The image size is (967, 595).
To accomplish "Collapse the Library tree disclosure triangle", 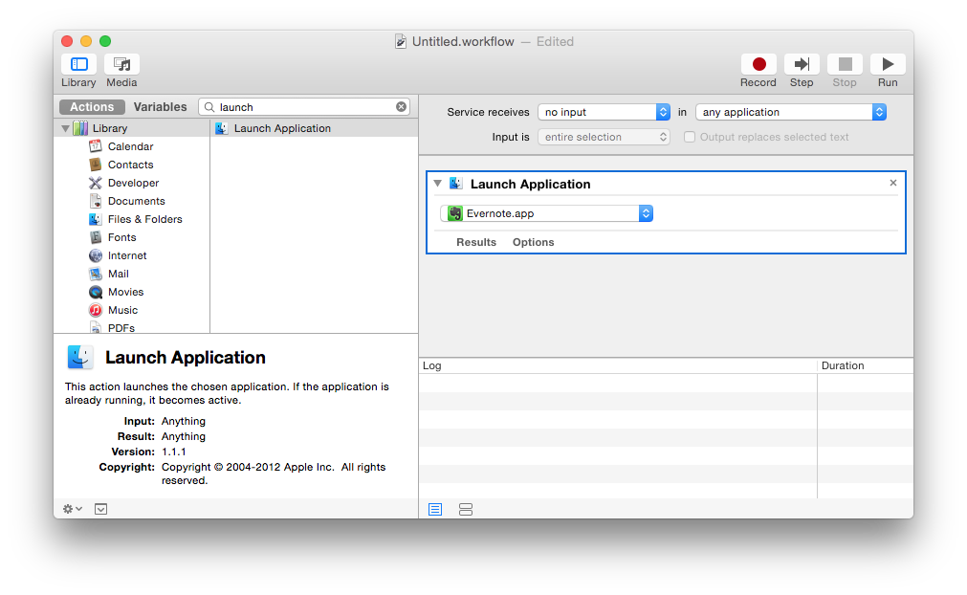I will pyautogui.click(x=65, y=129).
